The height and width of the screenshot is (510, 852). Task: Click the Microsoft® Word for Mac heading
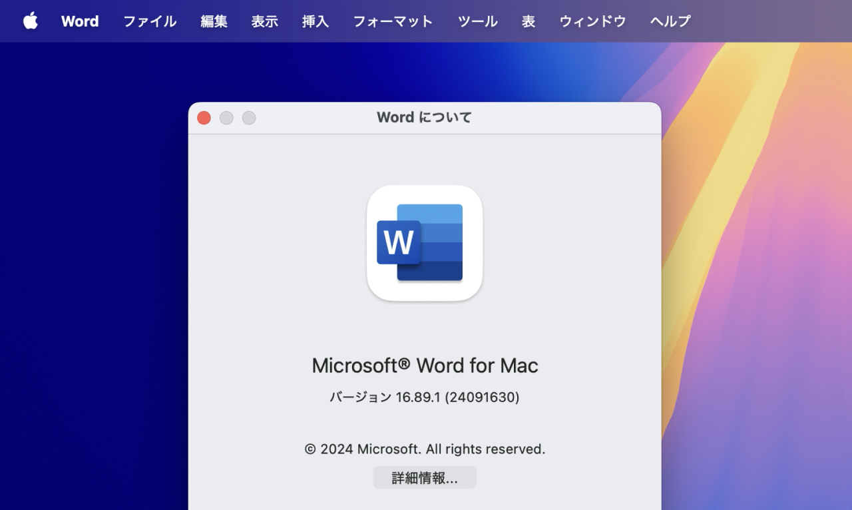(425, 366)
